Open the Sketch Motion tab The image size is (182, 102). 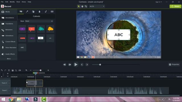[46, 12]
